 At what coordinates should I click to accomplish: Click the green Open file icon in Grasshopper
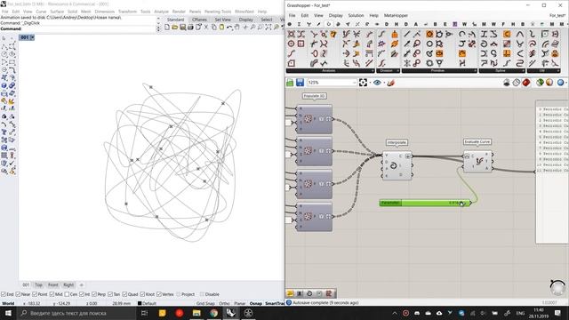(290, 83)
